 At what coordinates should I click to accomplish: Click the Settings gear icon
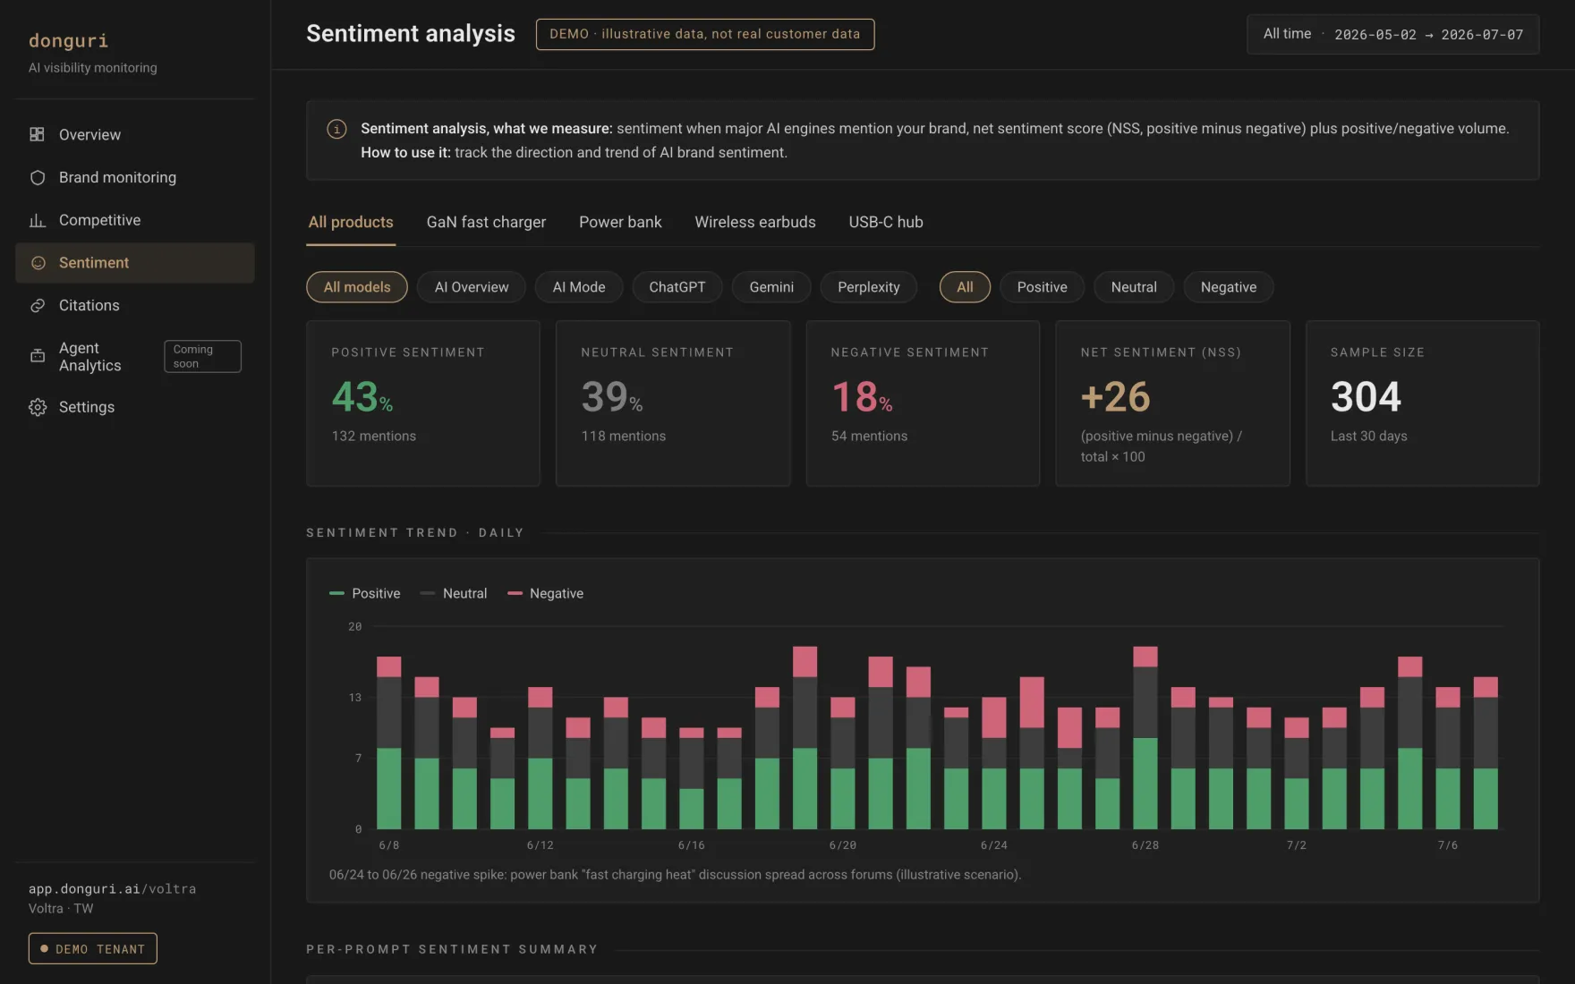click(x=37, y=407)
